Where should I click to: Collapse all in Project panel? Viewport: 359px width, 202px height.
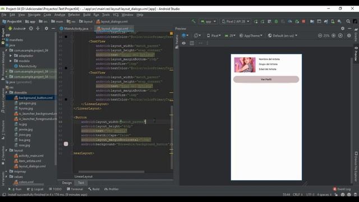(38, 29)
